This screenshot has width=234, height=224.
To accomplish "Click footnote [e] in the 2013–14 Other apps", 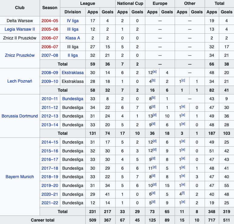I will [x=183, y=124].
